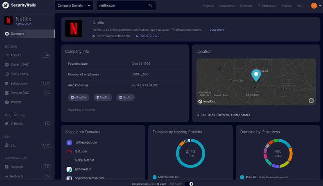Viewport: 323px width, 186px height.
Task: Click the Reverse DNS server icon
Action: coord(7,93)
